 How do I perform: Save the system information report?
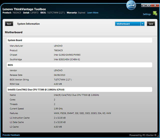tap(151, 24)
